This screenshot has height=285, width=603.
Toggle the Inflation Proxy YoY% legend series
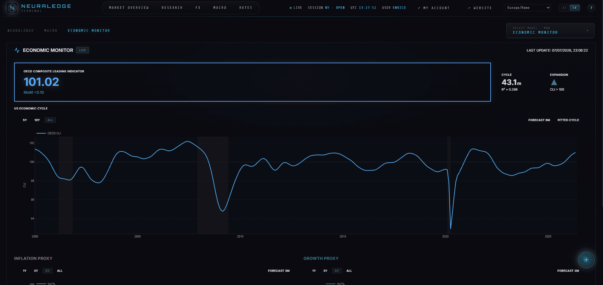[46, 284]
